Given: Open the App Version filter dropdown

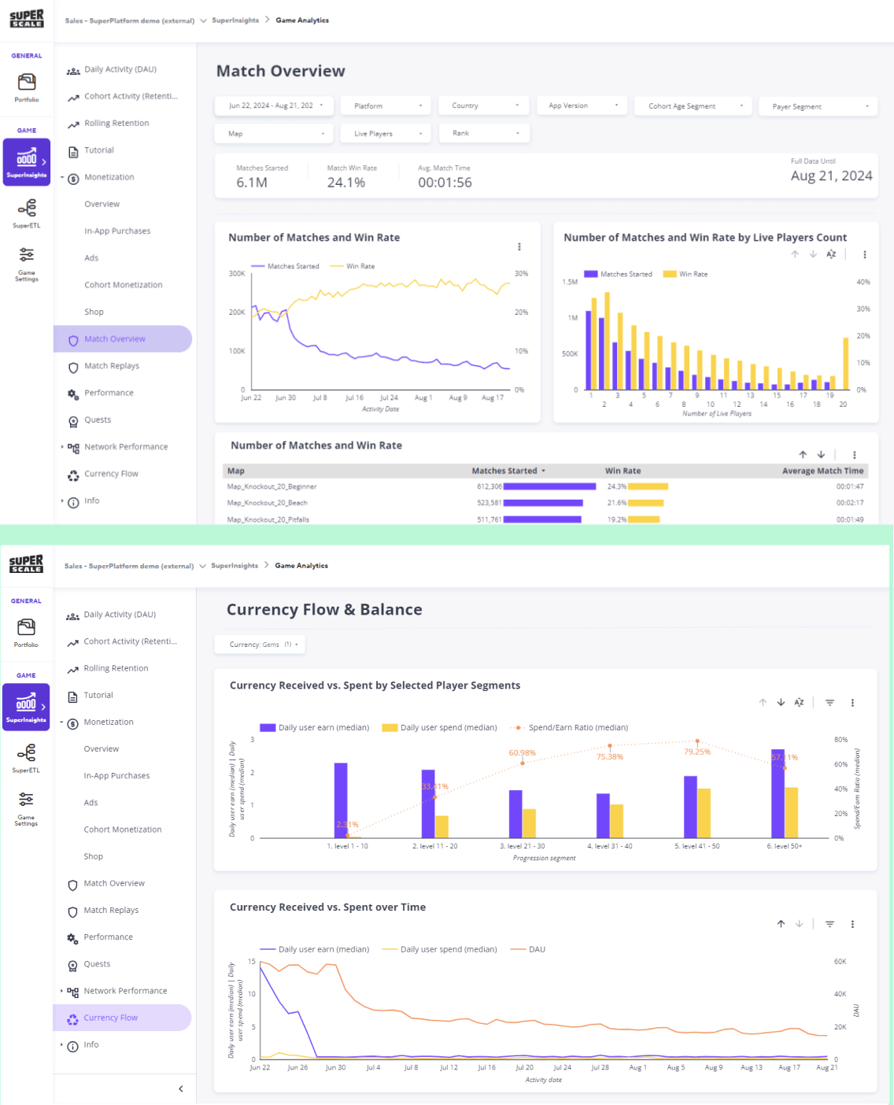Looking at the screenshot, I should tap(582, 105).
